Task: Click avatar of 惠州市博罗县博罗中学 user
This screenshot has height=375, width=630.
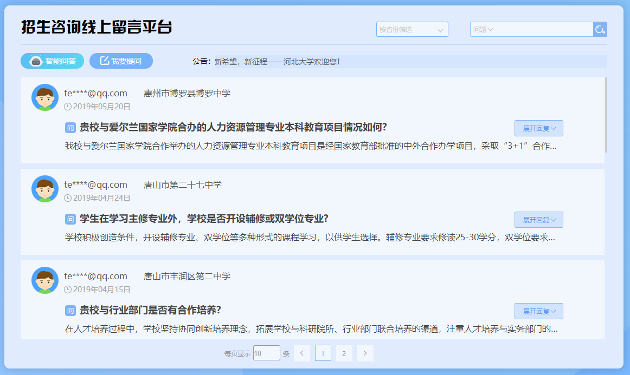Action: point(45,97)
